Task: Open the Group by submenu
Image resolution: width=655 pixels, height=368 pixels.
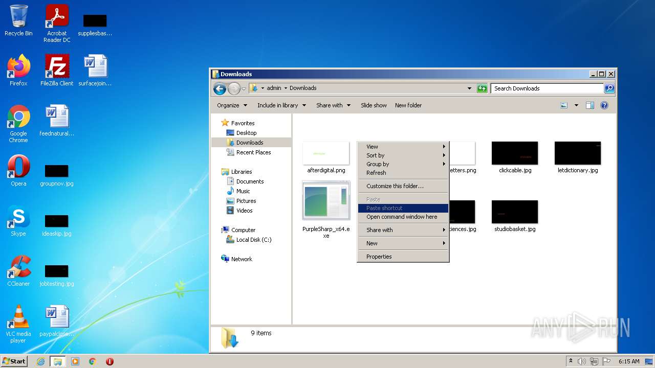Action: pyautogui.click(x=403, y=164)
